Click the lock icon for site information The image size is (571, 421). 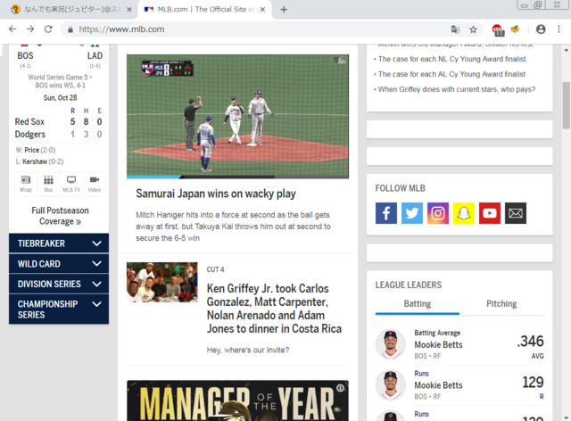[x=70, y=29]
